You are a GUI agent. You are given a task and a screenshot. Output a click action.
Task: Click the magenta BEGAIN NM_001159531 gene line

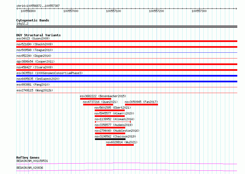pos(127,163)
